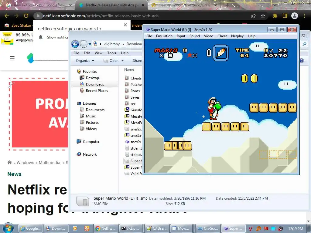
Task: Open the Netplay menu in Snes9x
Action: pos(237,36)
